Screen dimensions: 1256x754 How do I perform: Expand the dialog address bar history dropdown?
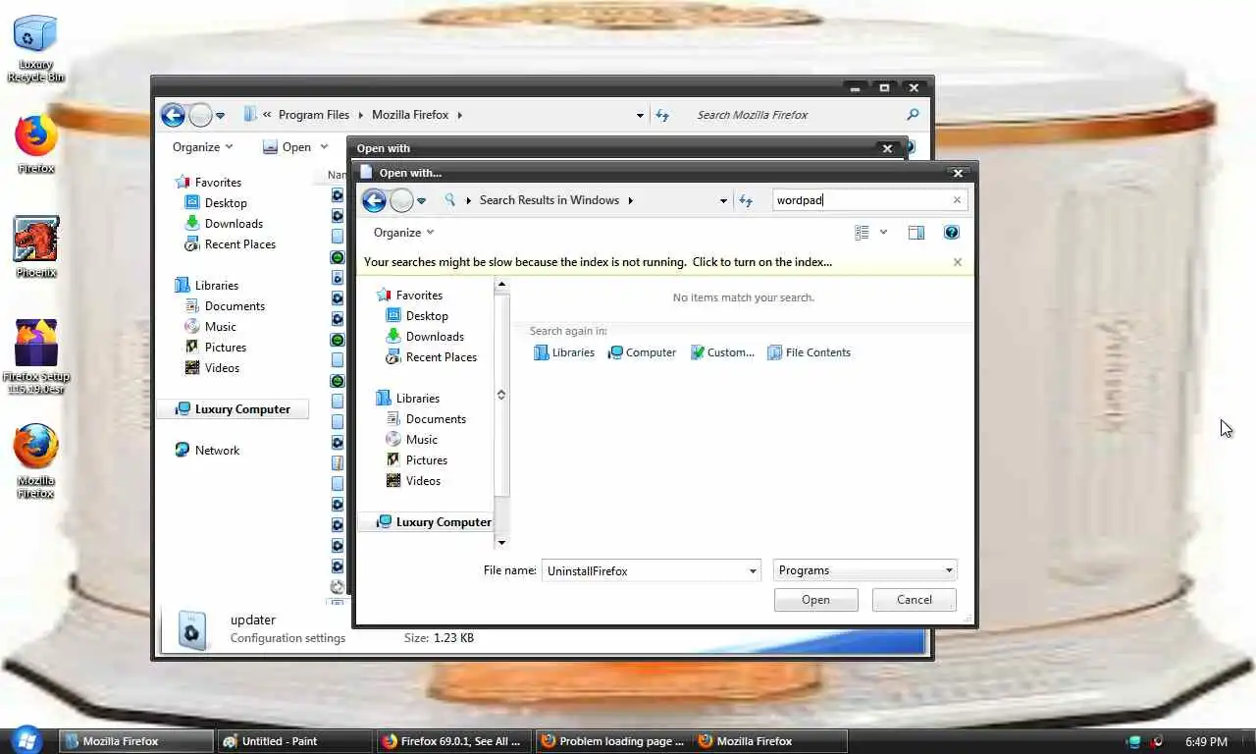click(723, 200)
